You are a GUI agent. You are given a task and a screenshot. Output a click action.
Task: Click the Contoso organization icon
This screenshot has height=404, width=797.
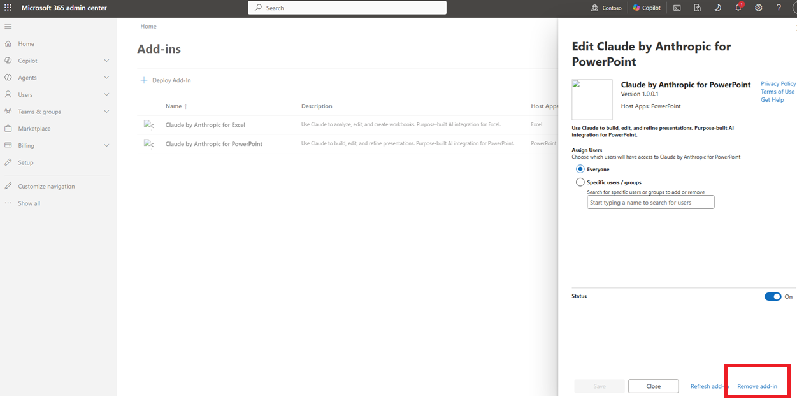pos(595,8)
